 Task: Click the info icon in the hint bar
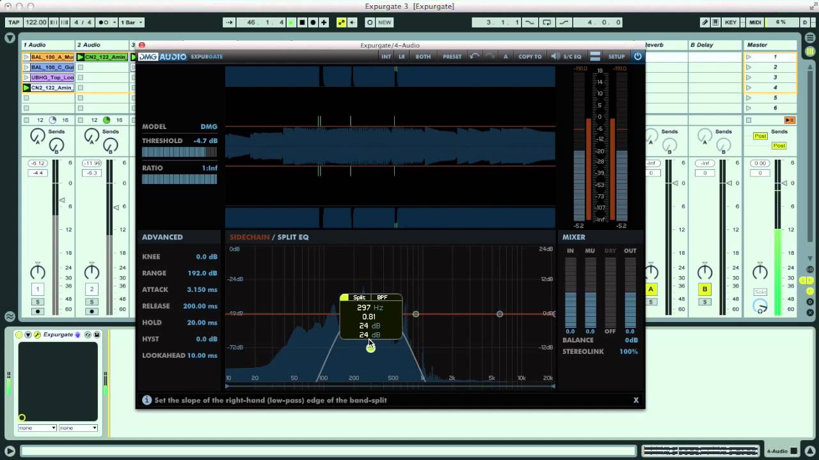(147, 400)
